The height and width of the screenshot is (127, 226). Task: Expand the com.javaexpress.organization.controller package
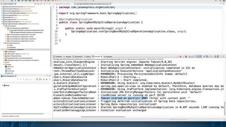pyautogui.click(x=6, y=35)
